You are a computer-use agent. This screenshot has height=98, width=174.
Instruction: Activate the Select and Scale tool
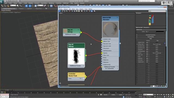pos(36,6)
